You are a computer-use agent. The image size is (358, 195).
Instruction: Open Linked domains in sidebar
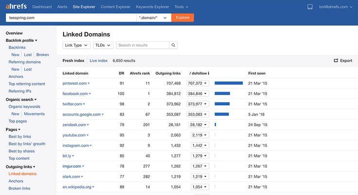[x=22, y=174]
